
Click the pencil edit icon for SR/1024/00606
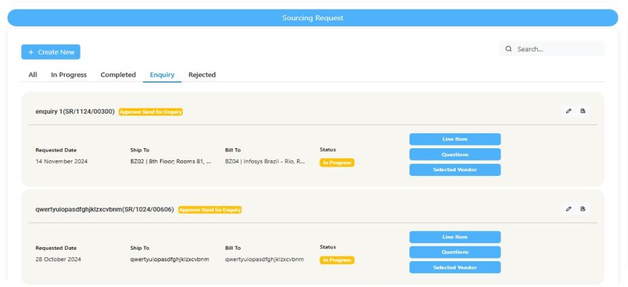[x=568, y=209]
